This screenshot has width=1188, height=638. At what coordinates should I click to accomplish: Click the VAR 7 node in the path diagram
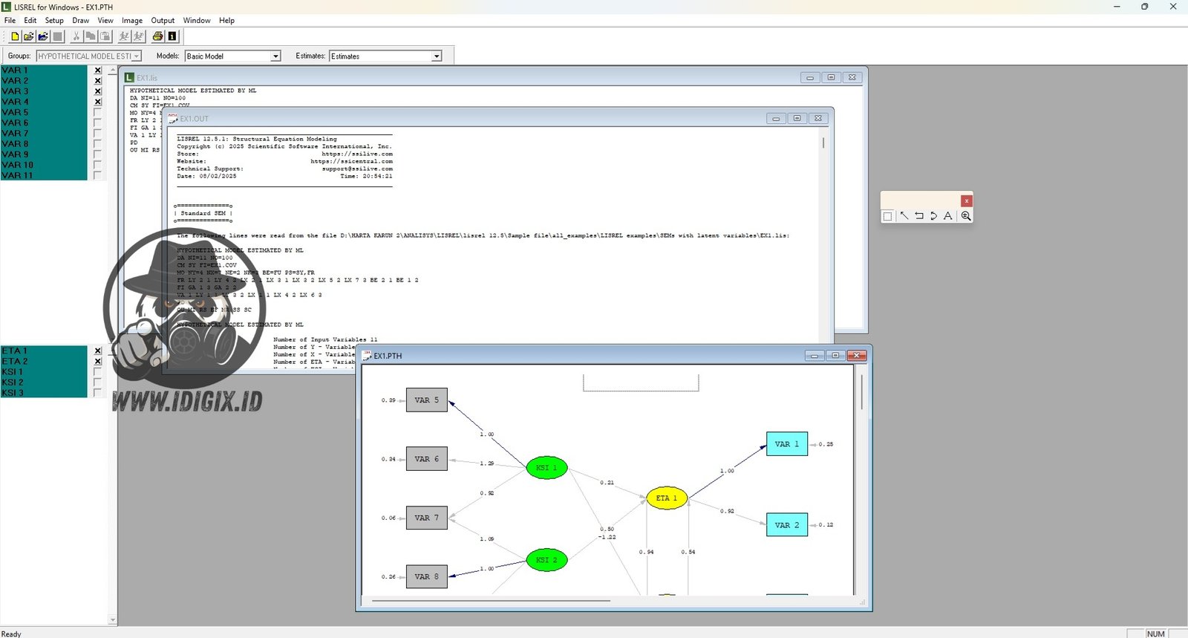pyautogui.click(x=427, y=518)
